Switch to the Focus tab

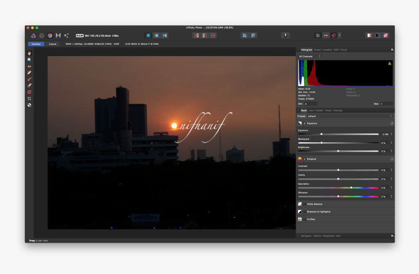[344, 50]
